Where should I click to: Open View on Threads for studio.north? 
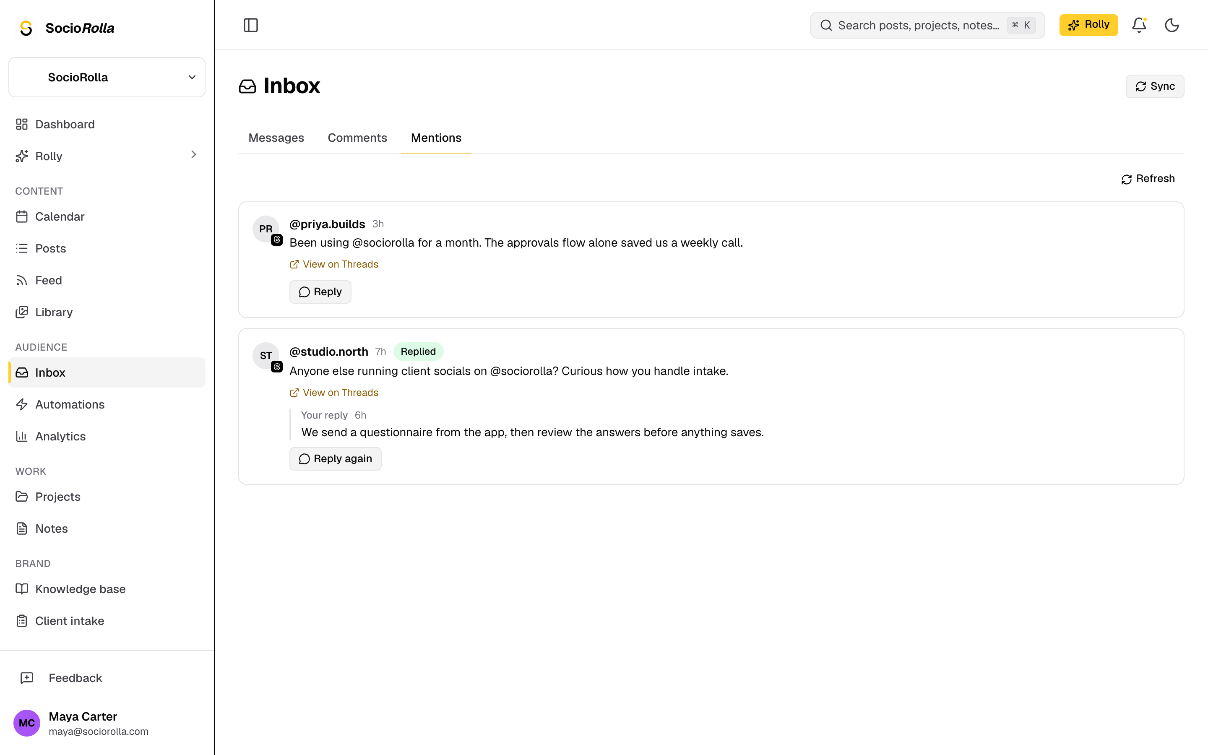334,393
